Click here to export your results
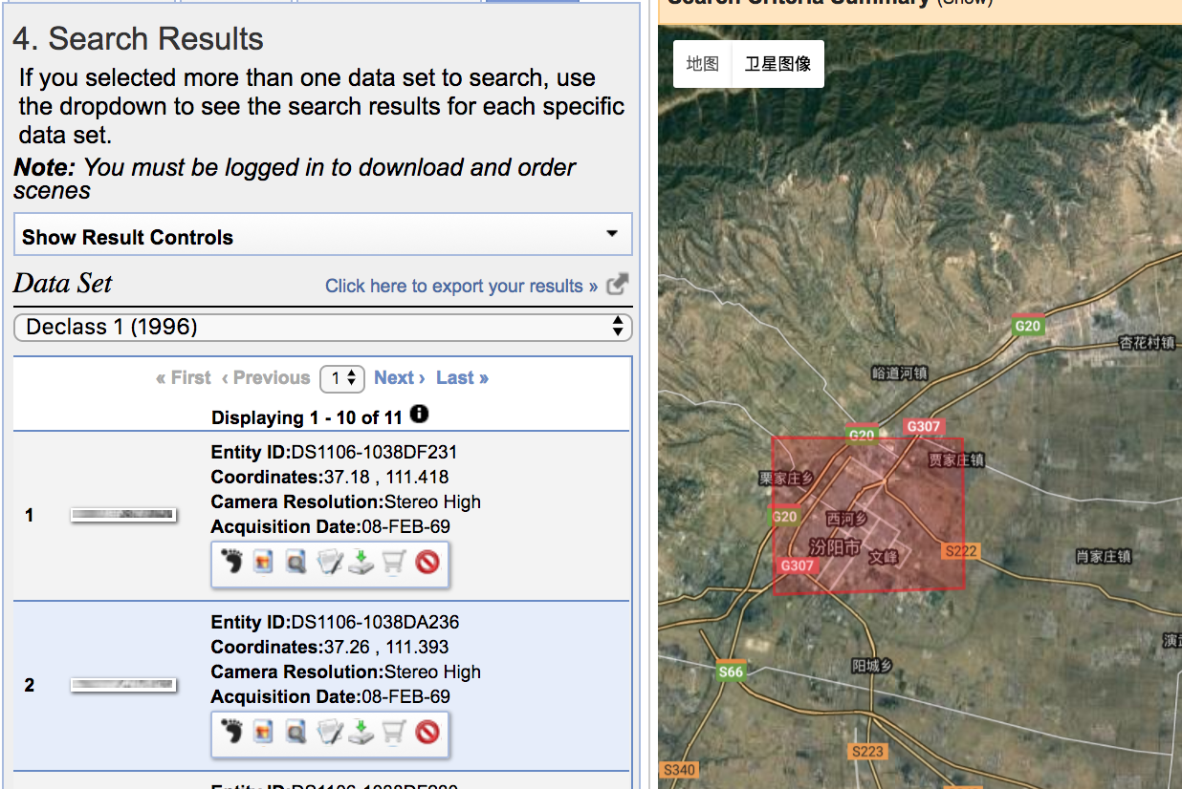The width and height of the screenshot is (1182, 789). (462, 286)
